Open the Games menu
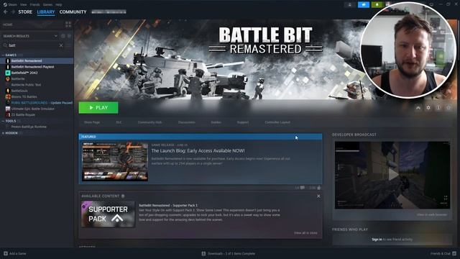The height and width of the screenshot is (259, 460). coord(47,5)
